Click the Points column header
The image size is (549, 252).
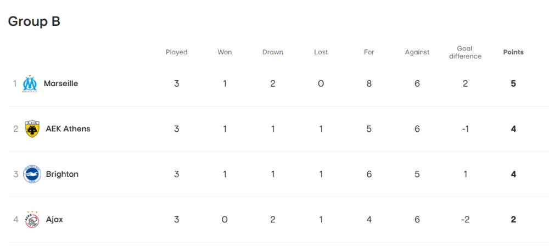(513, 52)
